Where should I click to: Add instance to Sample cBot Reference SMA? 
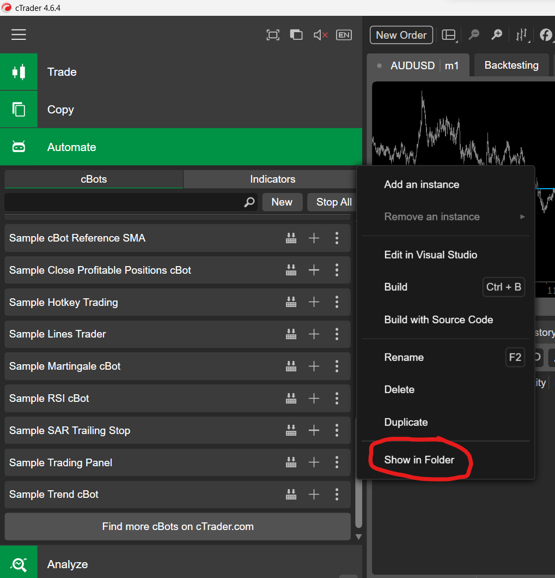coord(314,238)
